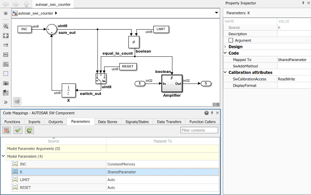
Task: Open the model data database icon
Action: click(x=17, y=101)
